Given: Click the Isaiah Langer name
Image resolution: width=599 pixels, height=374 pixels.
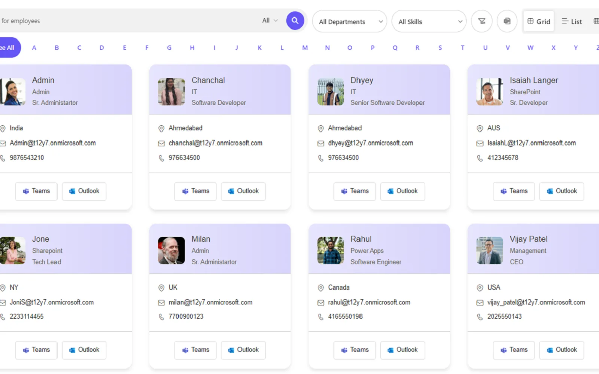Looking at the screenshot, I should [533, 80].
